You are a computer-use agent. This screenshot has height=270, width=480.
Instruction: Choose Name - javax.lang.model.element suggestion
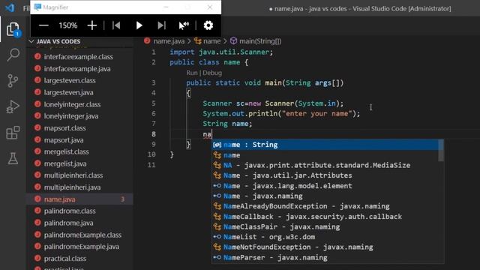[x=325, y=186]
